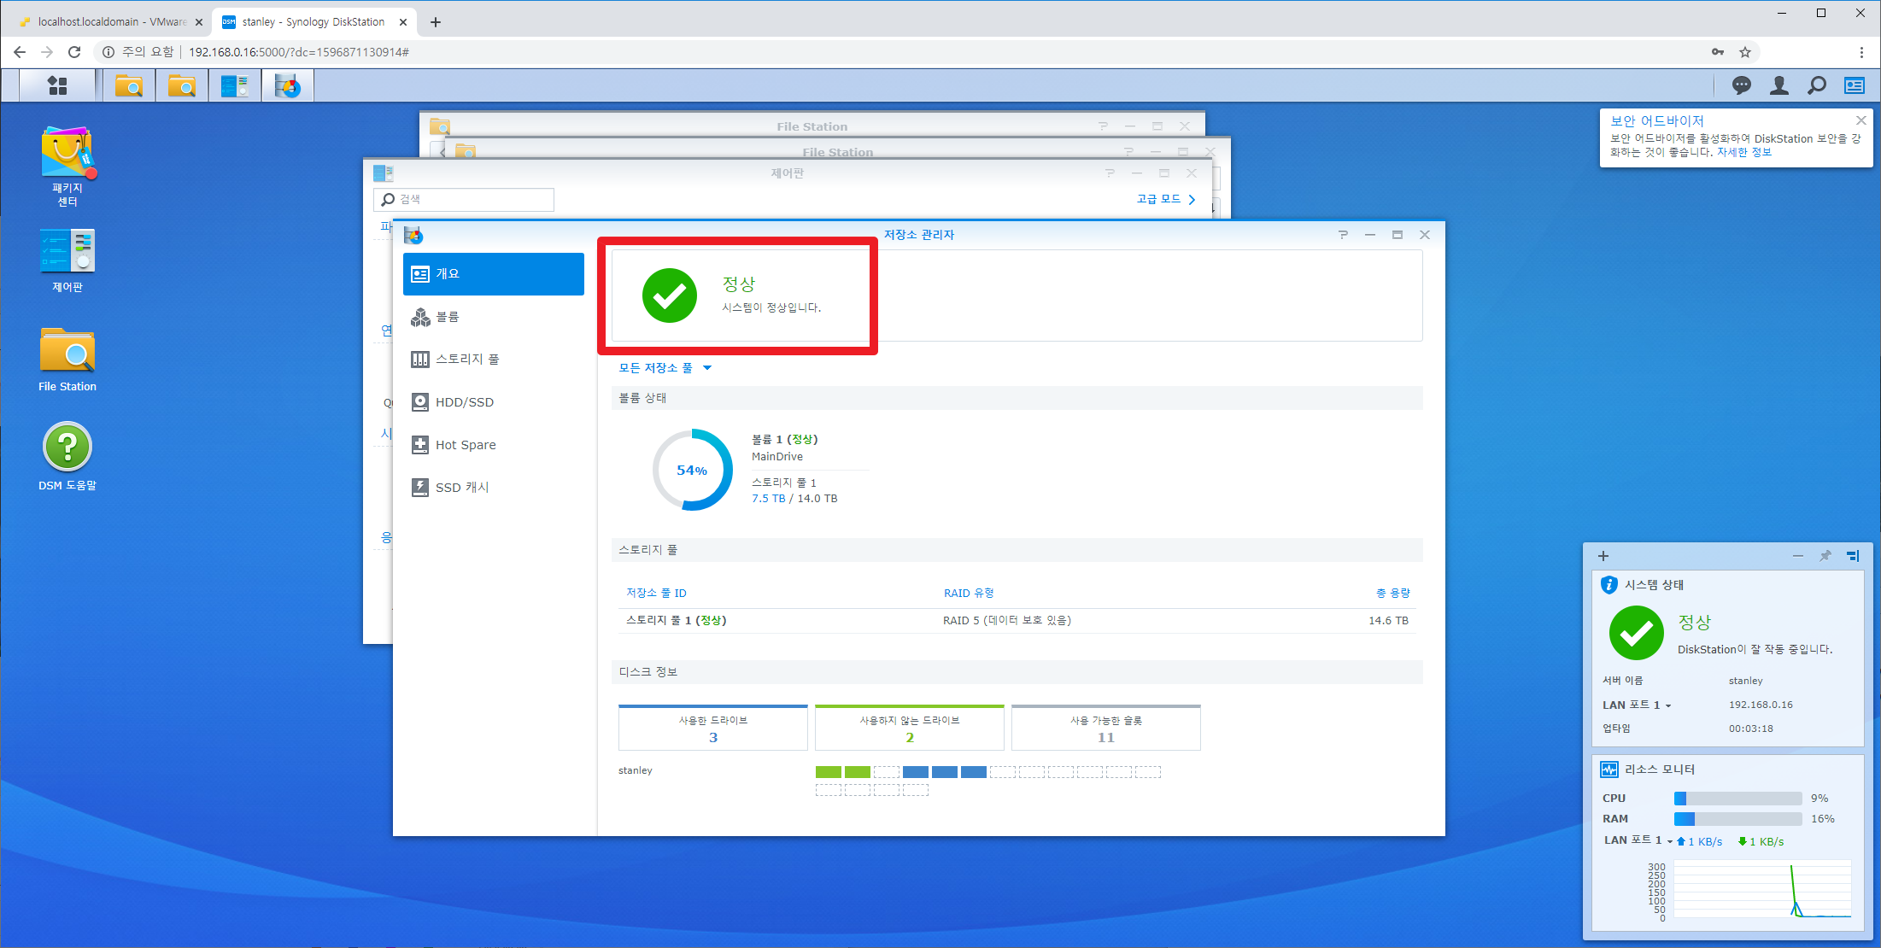This screenshot has width=1881, height=948.
Task: Open Security Advisor details link
Action: [x=1743, y=153]
